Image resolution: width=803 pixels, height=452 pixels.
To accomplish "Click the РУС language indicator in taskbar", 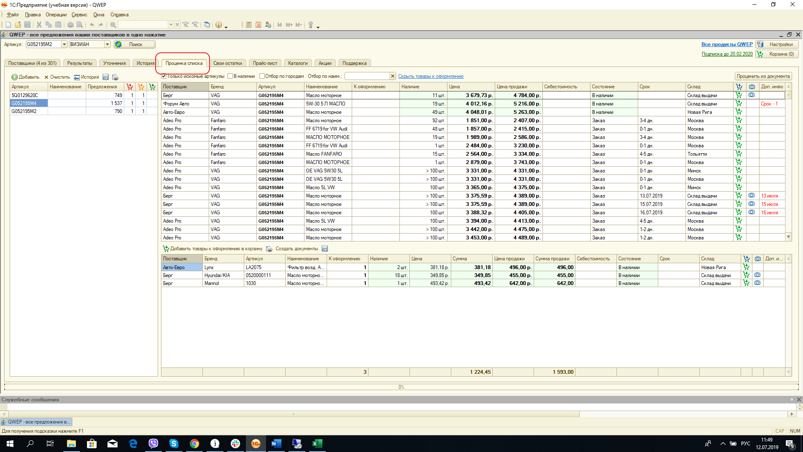I will point(745,444).
